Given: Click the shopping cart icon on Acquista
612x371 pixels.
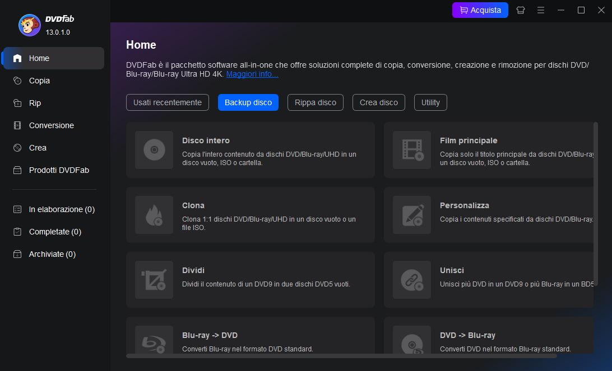Looking at the screenshot, I should [463, 10].
